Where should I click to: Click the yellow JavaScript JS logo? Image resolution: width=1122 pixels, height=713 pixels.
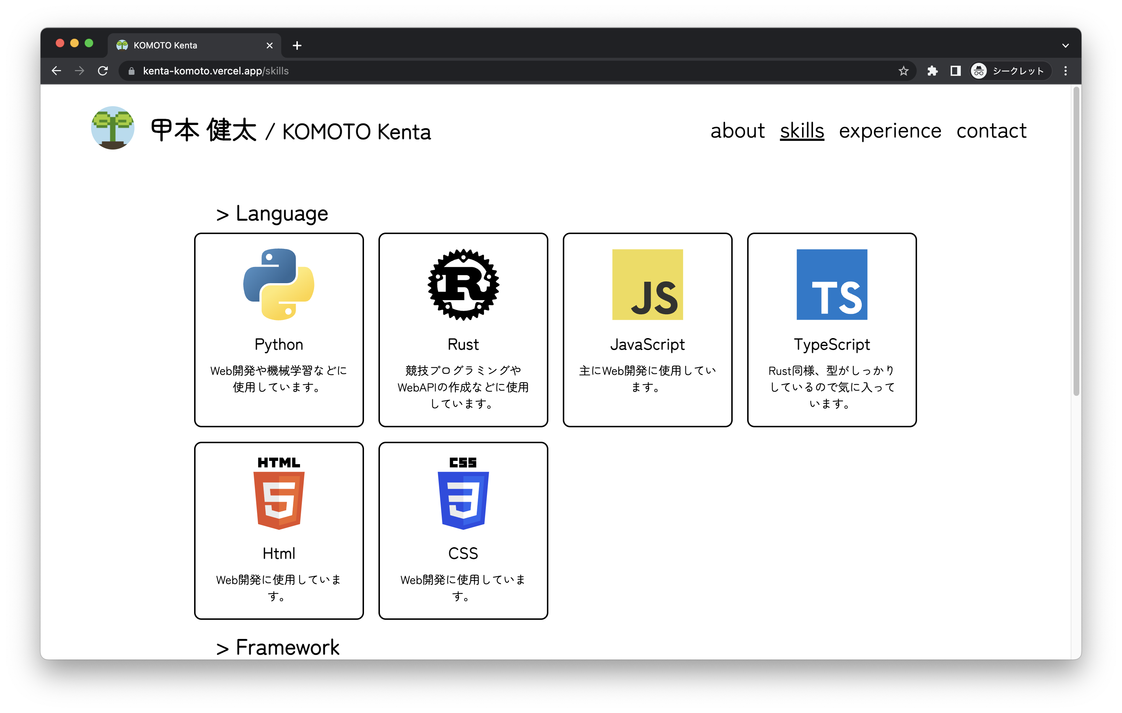tap(647, 284)
